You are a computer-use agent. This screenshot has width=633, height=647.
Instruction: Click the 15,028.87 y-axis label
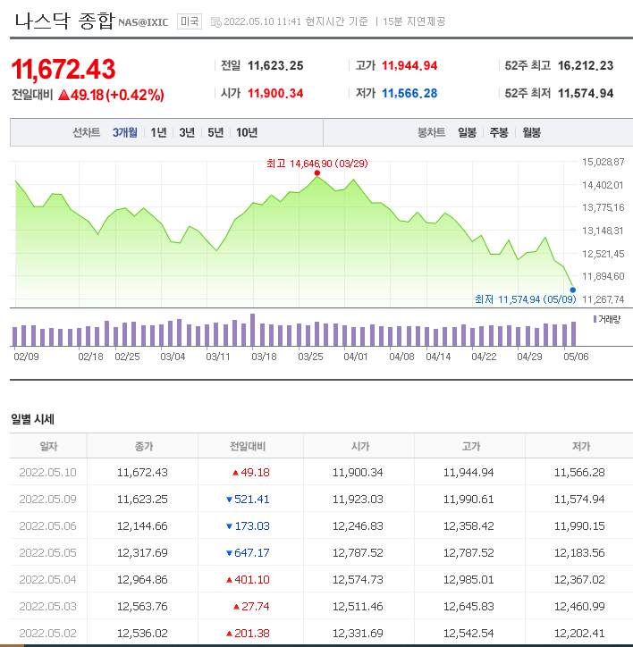[x=603, y=162]
